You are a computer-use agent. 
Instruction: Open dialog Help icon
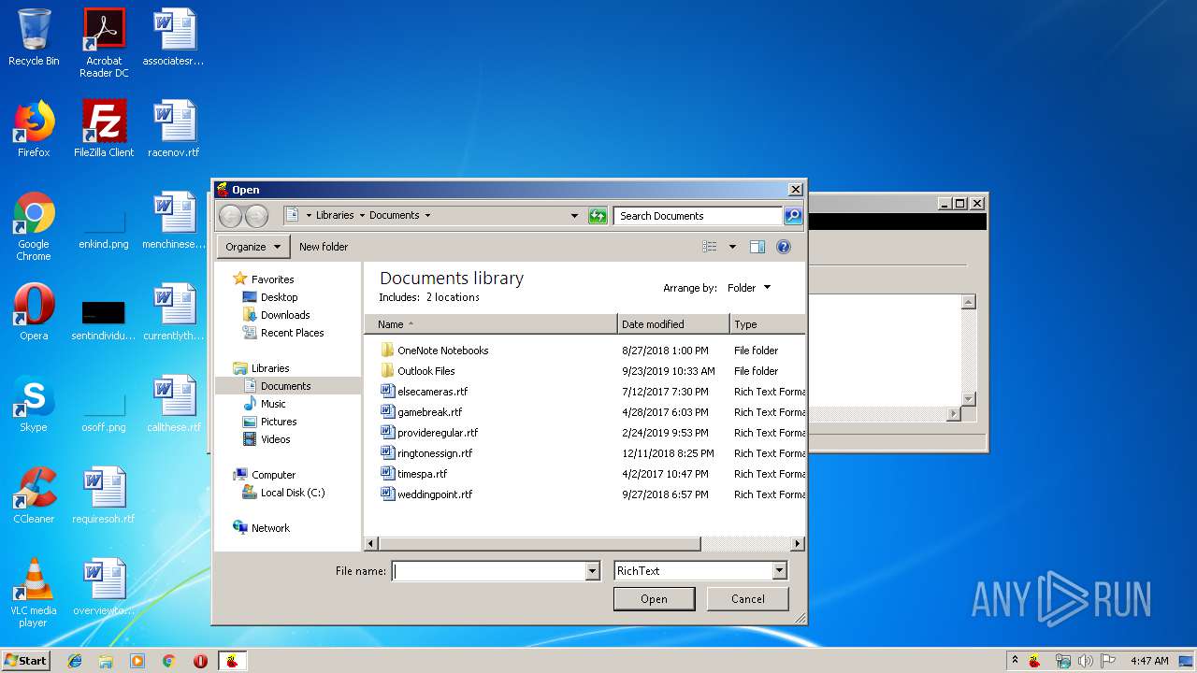coord(784,247)
